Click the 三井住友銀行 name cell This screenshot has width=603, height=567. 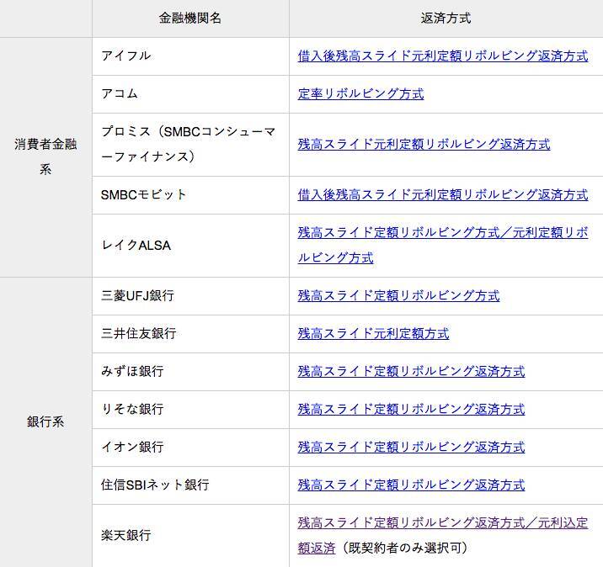tap(138, 334)
